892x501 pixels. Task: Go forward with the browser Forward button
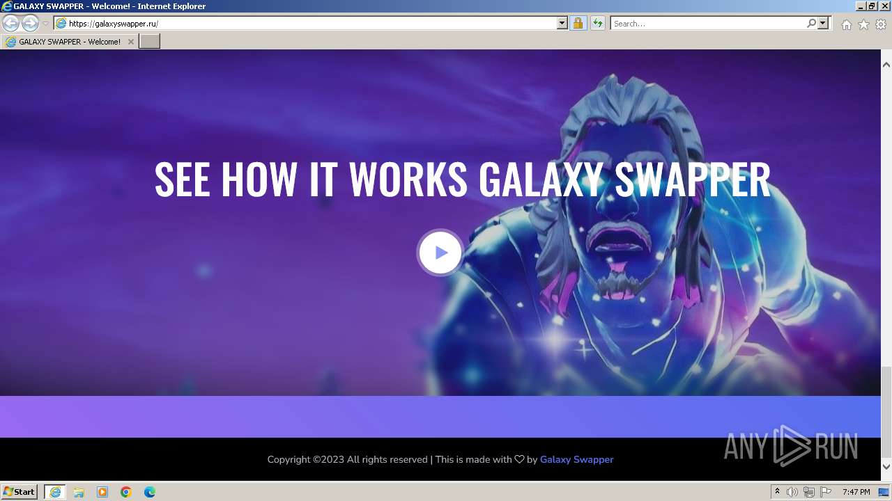pos(30,23)
